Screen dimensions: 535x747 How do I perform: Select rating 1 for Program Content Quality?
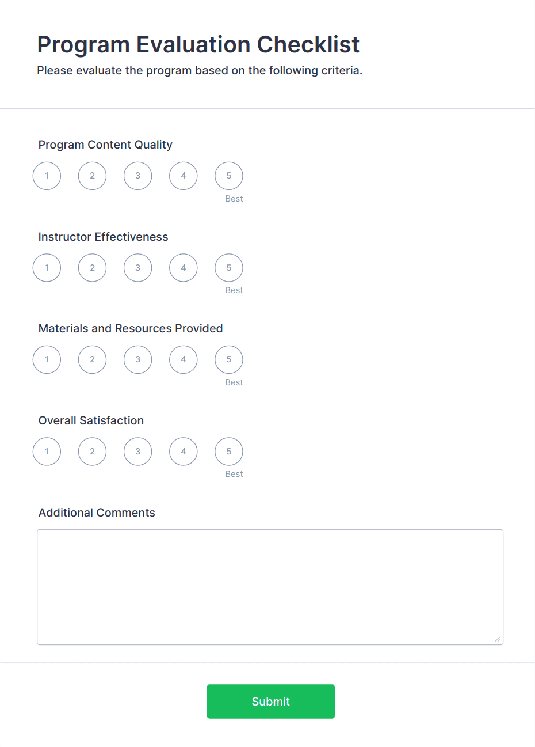click(x=47, y=176)
